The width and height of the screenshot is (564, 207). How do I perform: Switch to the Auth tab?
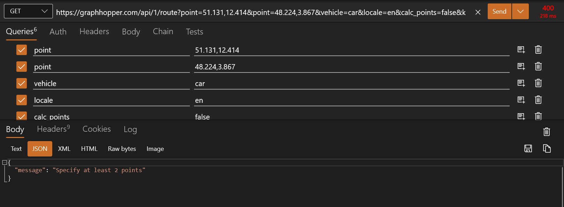[x=58, y=32]
